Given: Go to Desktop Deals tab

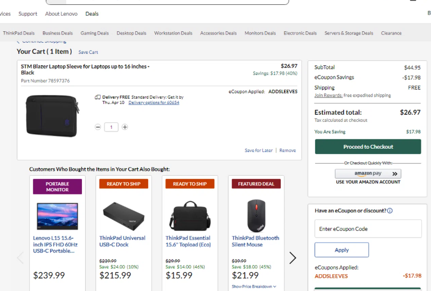Looking at the screenshot, I should [131, 33].
